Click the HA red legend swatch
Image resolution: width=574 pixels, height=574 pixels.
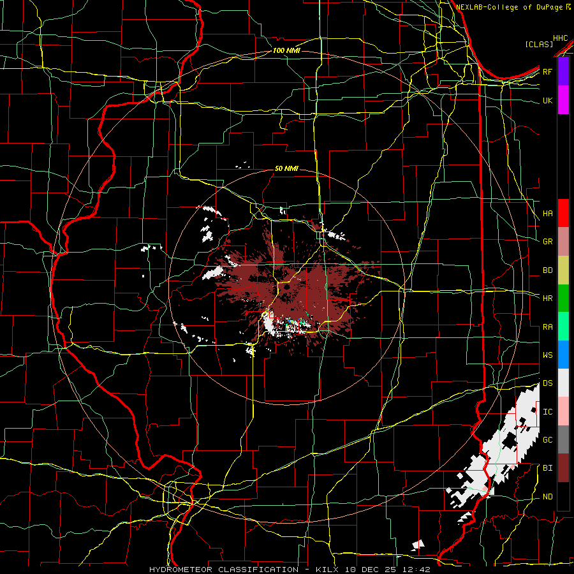563,213
